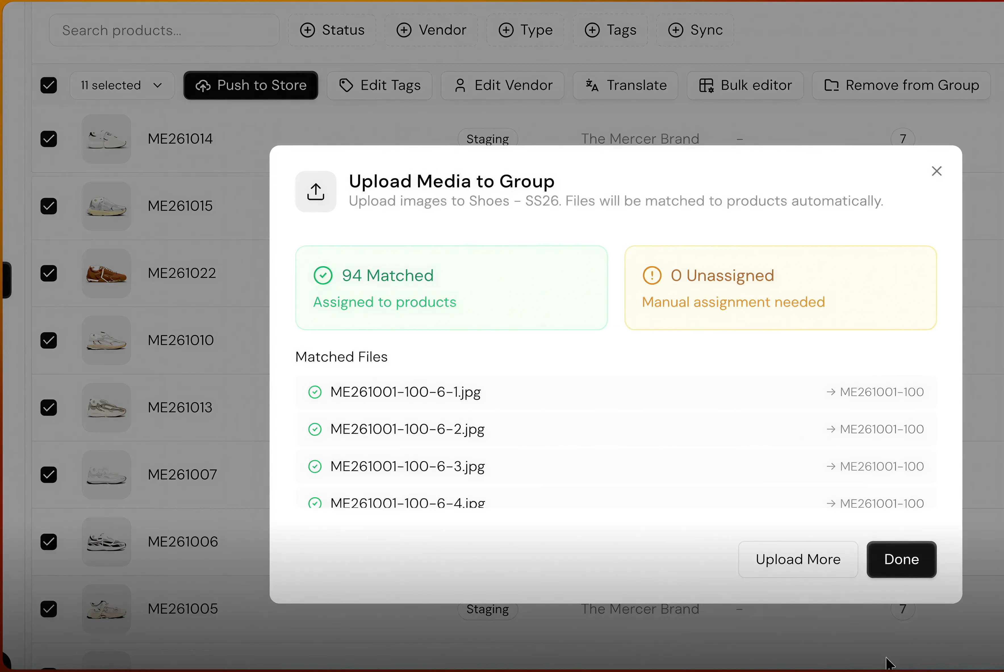Expand the 11 selected dropdown

122,85
